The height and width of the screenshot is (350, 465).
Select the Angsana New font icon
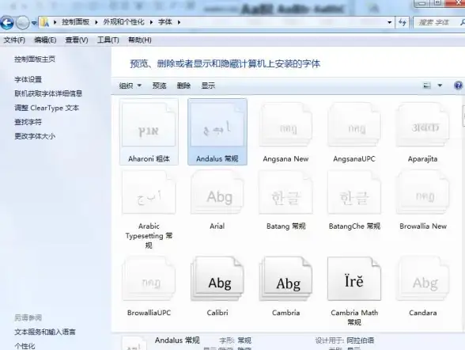point(285,124)
